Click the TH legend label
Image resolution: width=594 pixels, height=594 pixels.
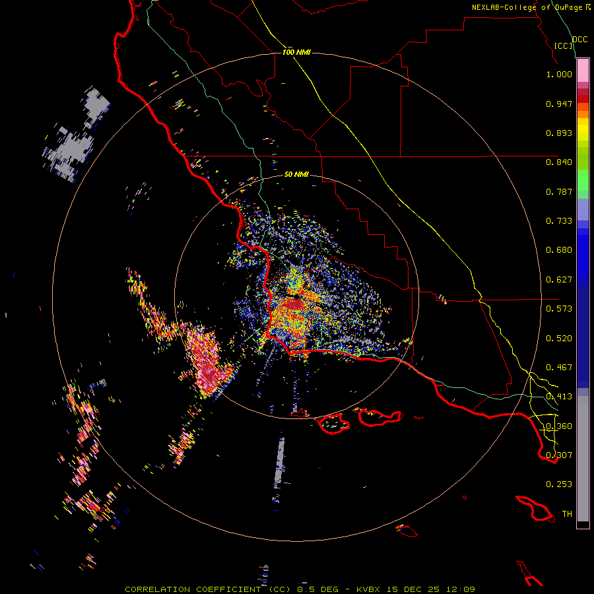[567, 514]
